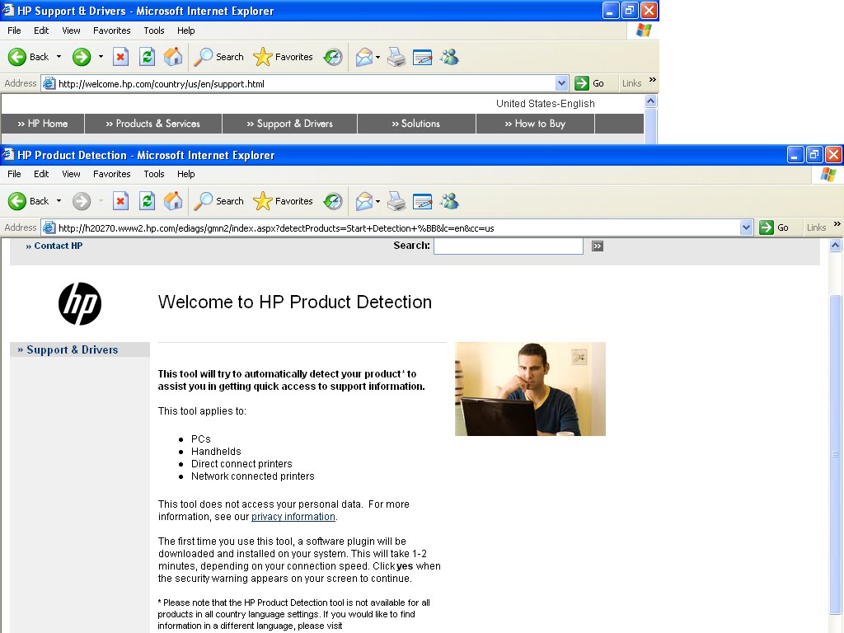Click photo of man with laptop
844x633 pixels.
coord(530,389)
